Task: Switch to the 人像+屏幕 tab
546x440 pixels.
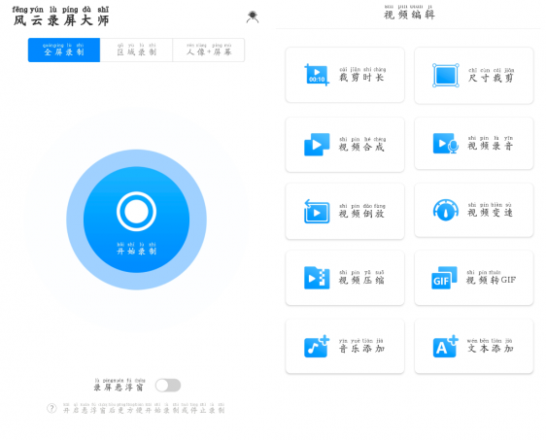Action: click(x=209, y=51)
